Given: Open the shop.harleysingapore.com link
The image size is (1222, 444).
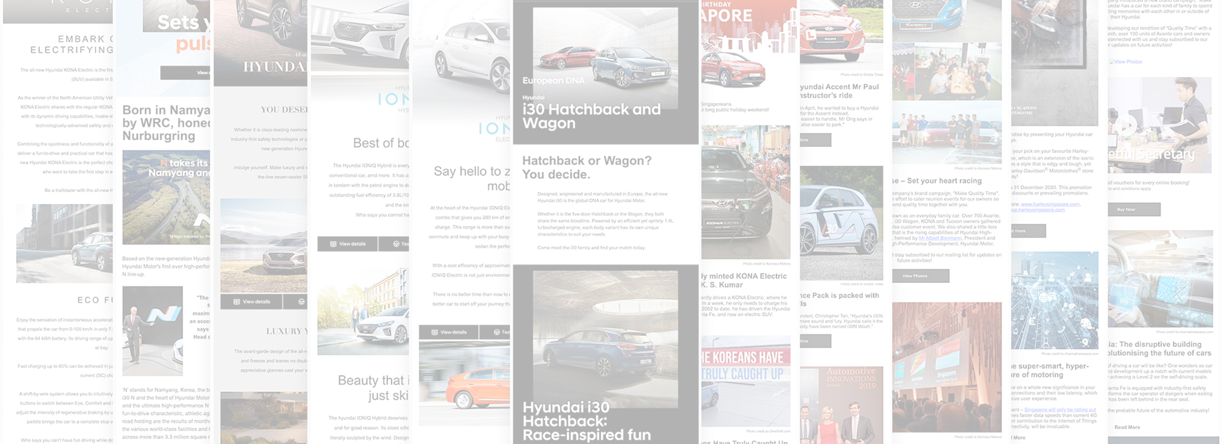Looking at the screenshot, I should tap(1038, 210).
